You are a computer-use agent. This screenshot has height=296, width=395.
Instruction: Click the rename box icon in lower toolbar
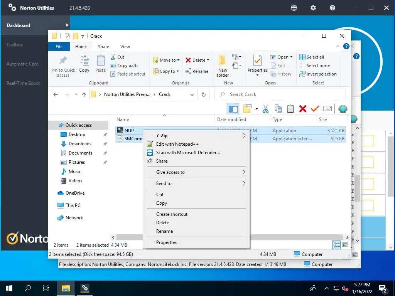[327, 109]
